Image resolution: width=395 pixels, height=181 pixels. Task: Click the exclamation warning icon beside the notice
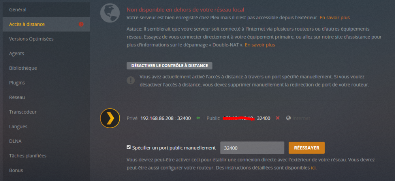coord(130,80)
